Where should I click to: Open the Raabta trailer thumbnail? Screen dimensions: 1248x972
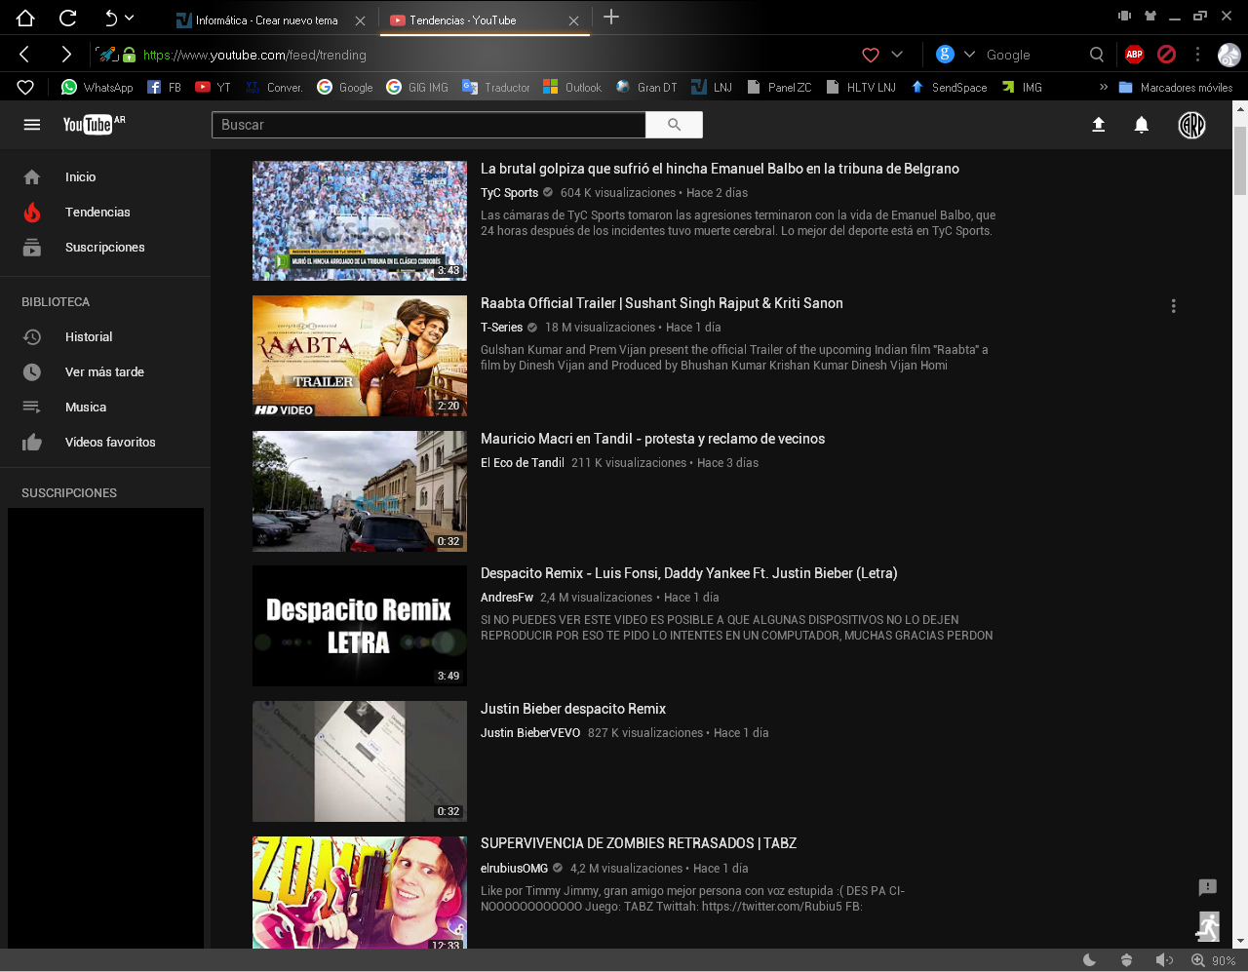pos(360,356)
